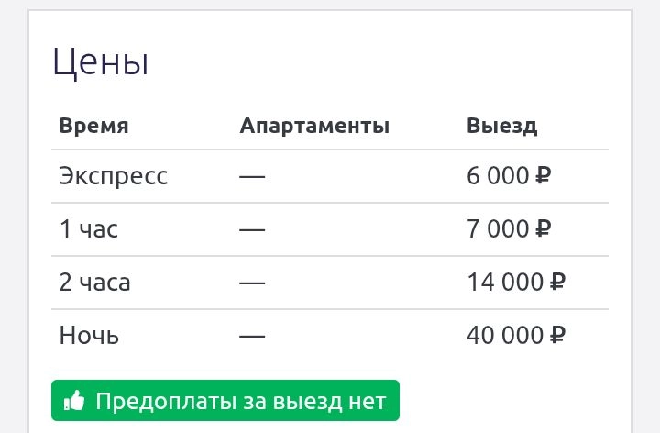This screenshot has width=660, height=433.
Task: Select the "Выезд" column header
Action: (501, 126)
